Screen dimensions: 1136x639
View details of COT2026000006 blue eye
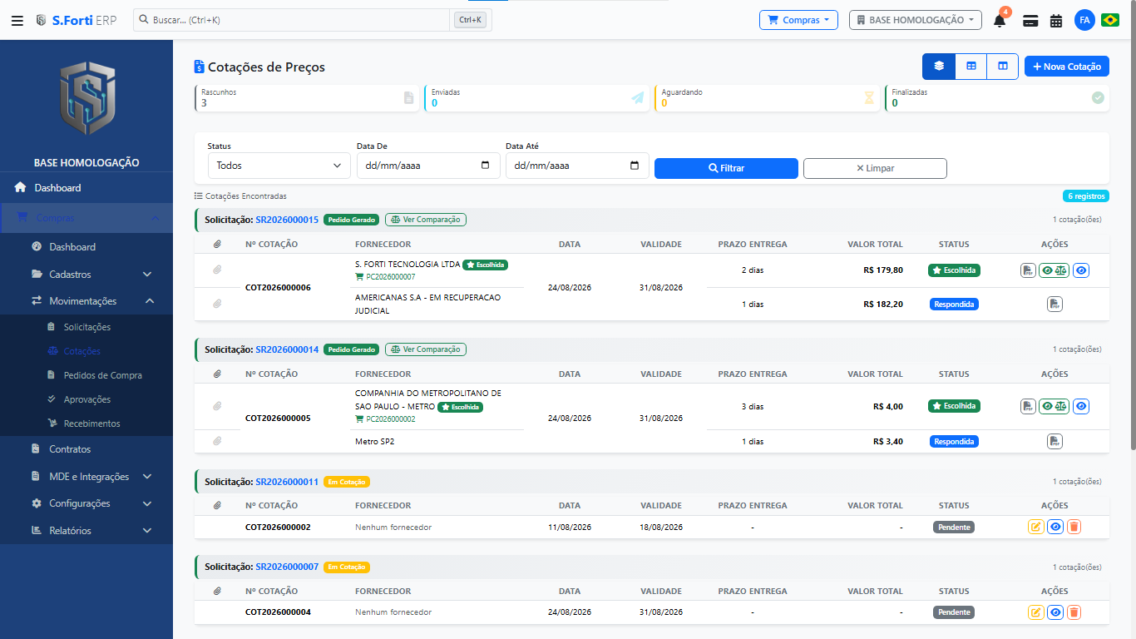[1080, 270]
